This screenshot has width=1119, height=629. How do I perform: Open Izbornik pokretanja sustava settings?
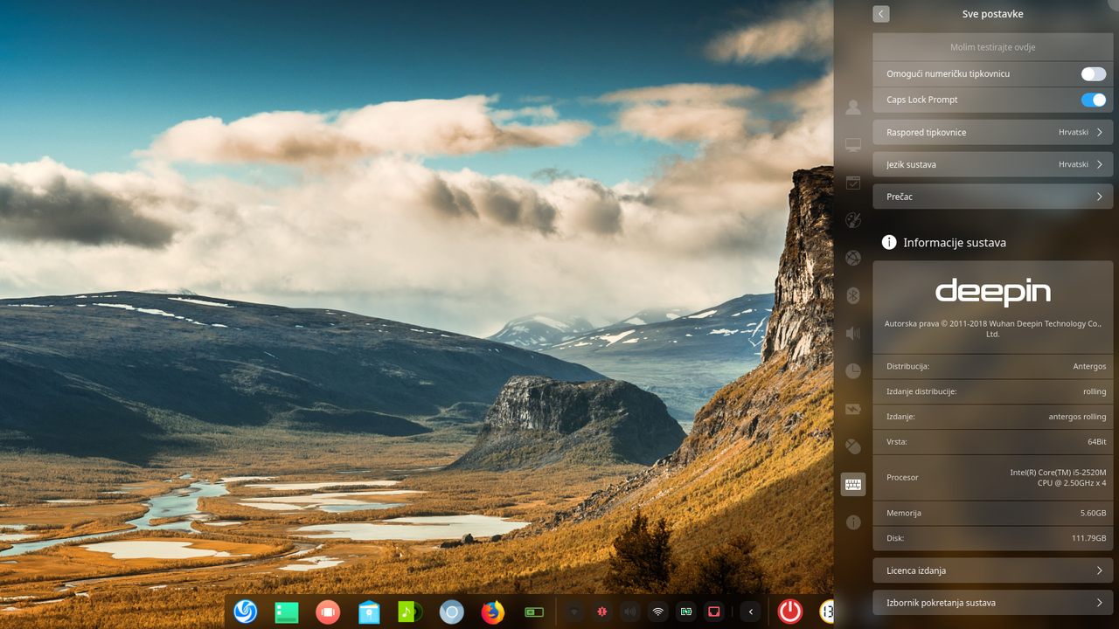click(x=992, y=602)
